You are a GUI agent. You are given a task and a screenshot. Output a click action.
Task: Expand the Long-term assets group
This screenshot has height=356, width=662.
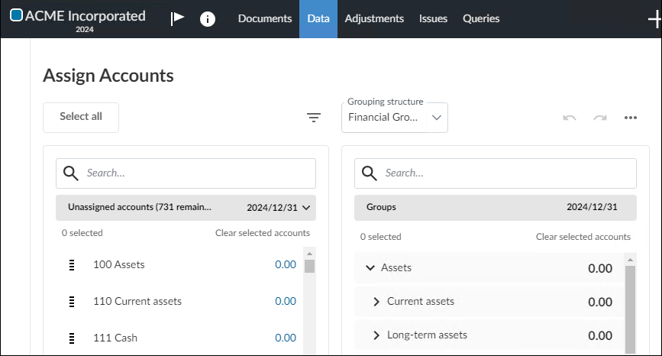click(376, 335)
